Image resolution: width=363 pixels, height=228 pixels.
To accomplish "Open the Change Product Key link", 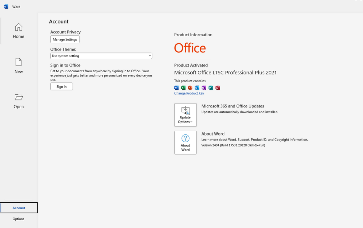I will pyautogui.click(x=189, y=93).
